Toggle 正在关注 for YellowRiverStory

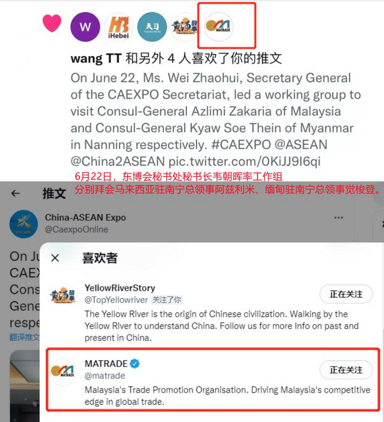346,294
